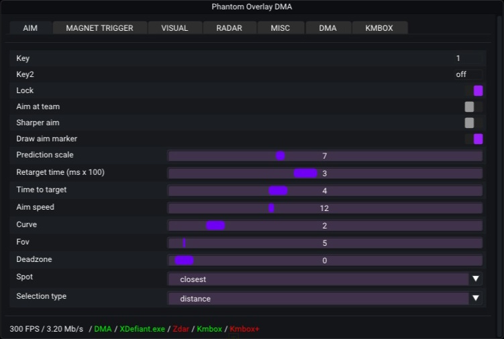The height and width of the screenshot is (339, 504).
Task: Switch to the DMA tab
Action: point(328,28)
